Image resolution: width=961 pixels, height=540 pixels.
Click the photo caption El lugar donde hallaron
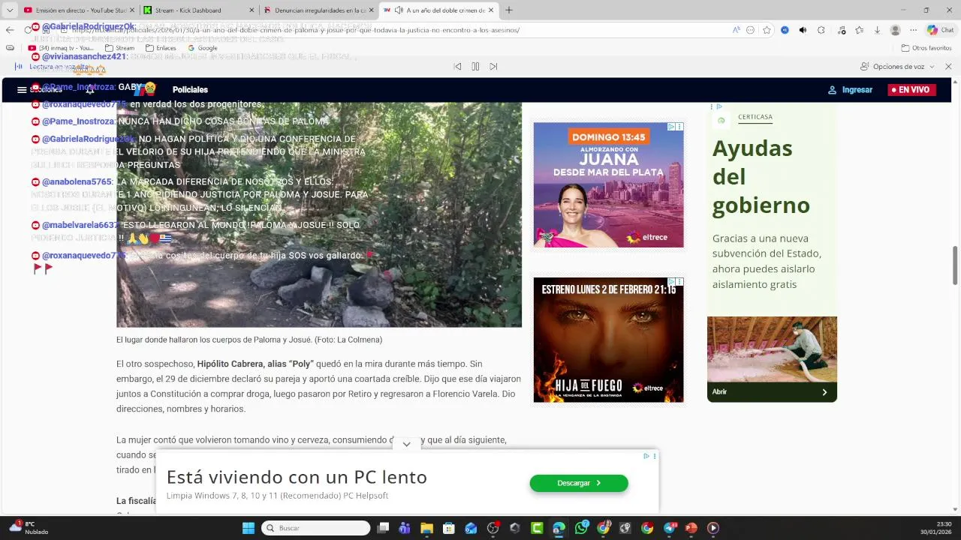pyautogui.click(x=249, y=340)
